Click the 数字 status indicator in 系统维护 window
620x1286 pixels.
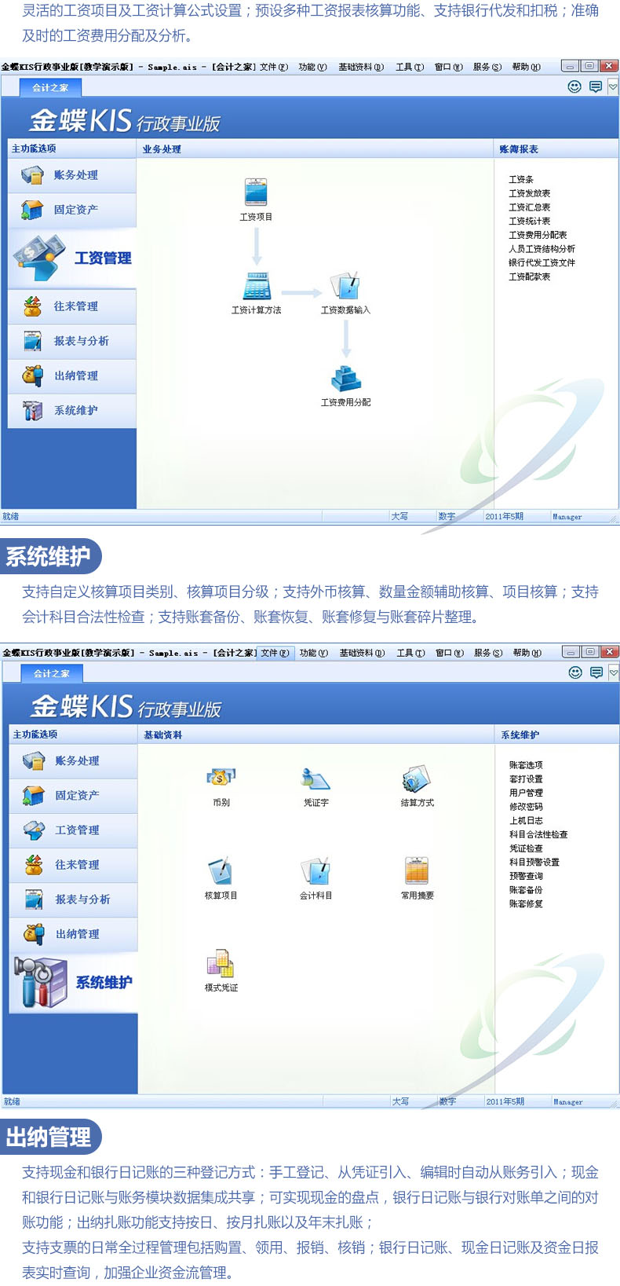tap(447, 1102)
